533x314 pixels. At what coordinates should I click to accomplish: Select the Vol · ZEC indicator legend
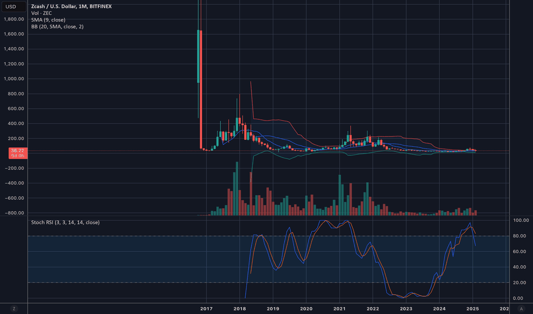(x=42, y=13)
